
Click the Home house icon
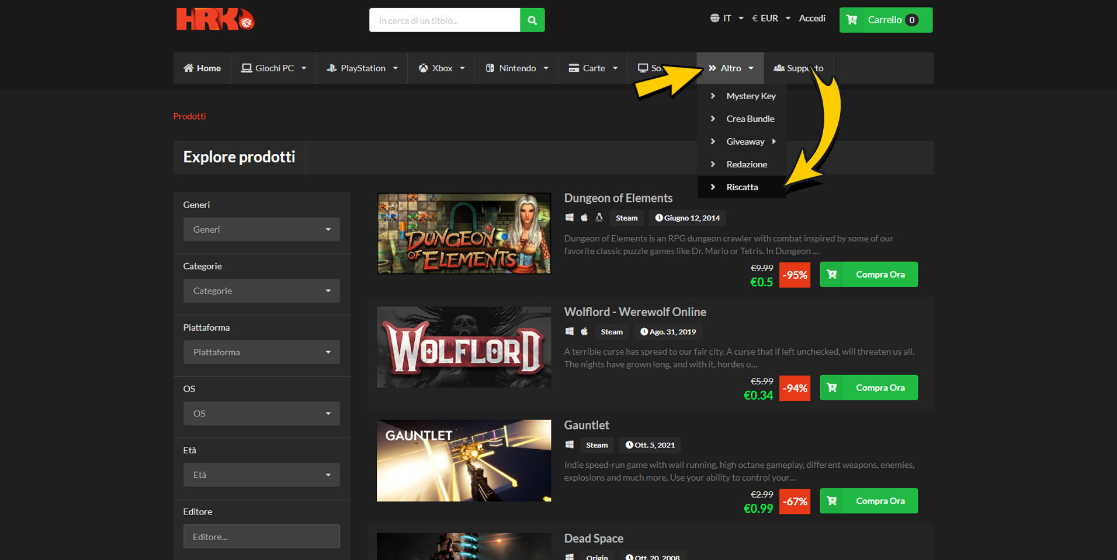(x=189, y=68)
